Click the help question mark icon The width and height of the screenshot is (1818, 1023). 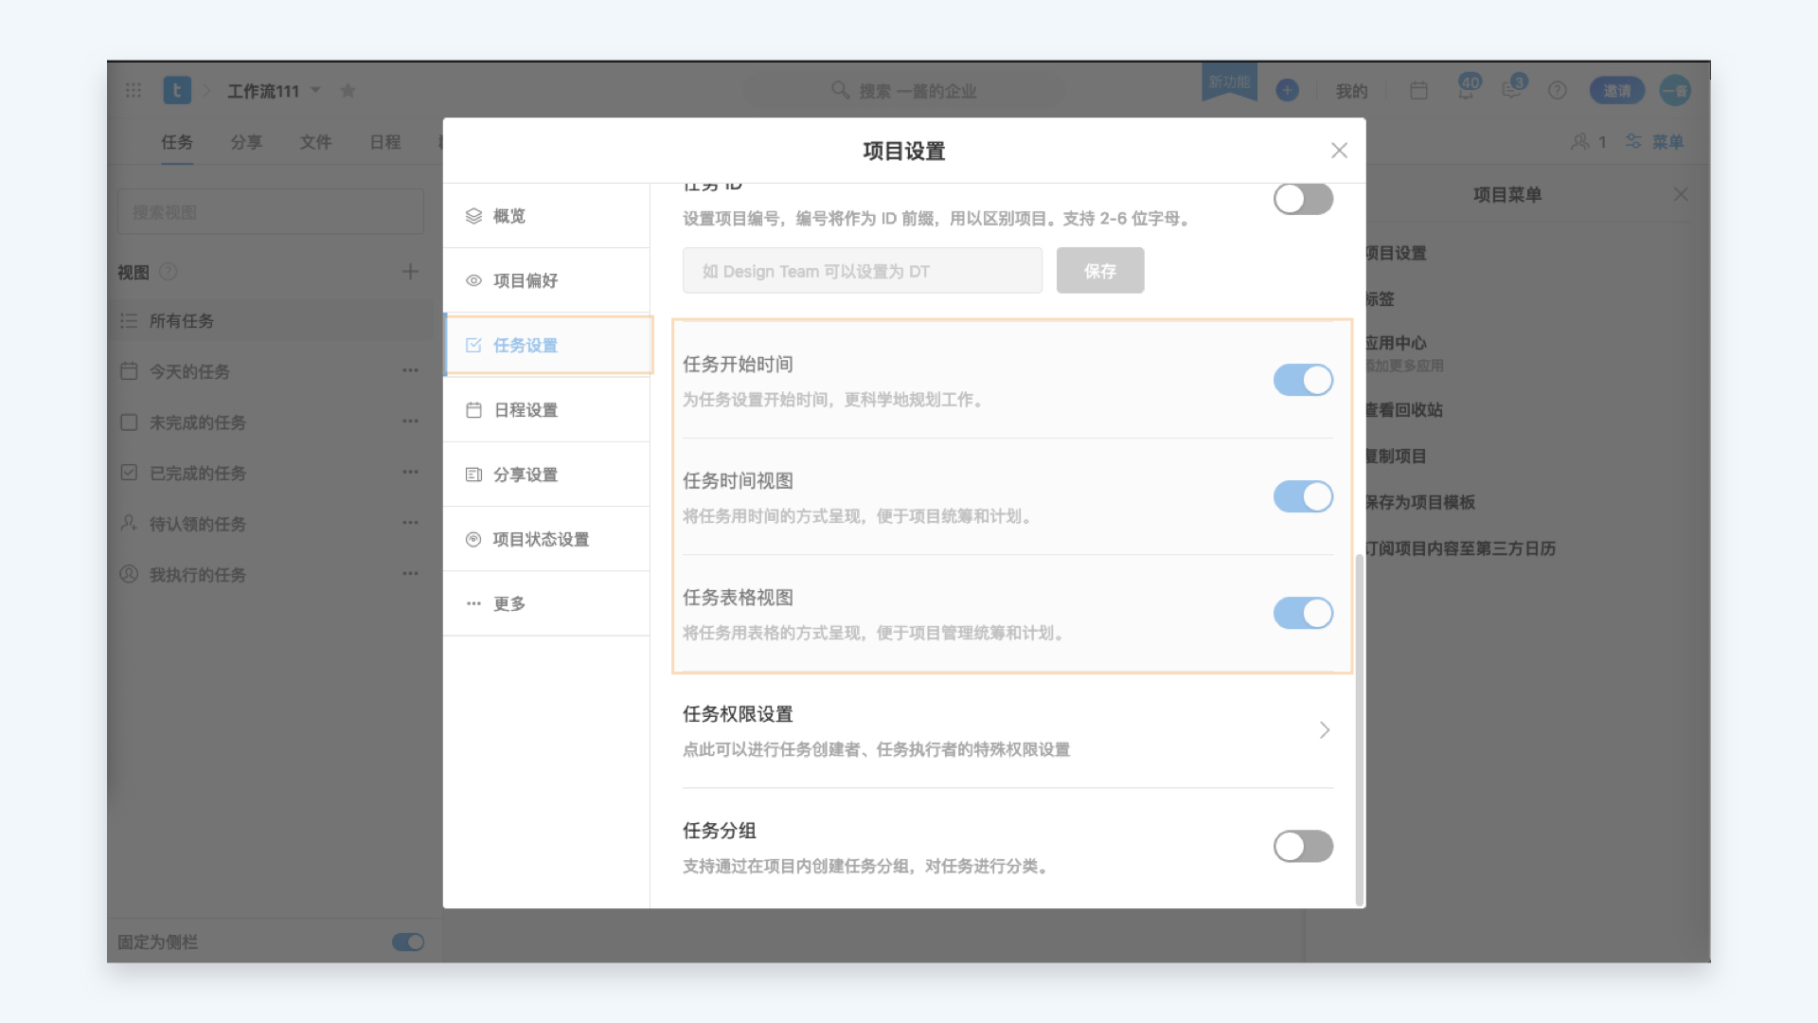(1557, 90)
